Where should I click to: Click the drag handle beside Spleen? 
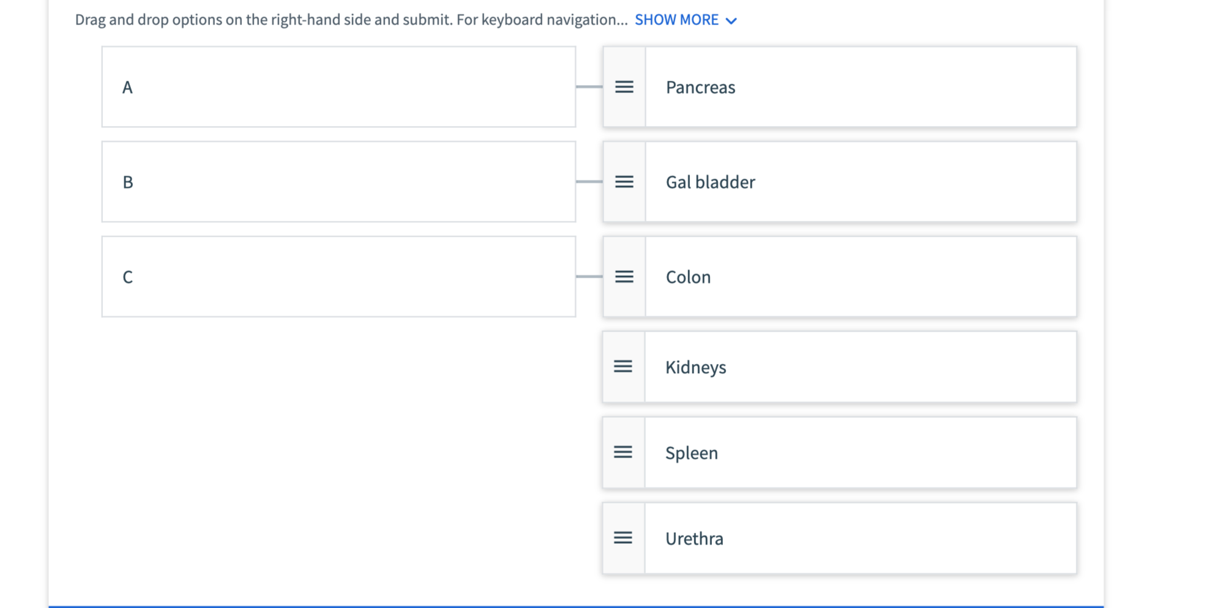[623, 452]
